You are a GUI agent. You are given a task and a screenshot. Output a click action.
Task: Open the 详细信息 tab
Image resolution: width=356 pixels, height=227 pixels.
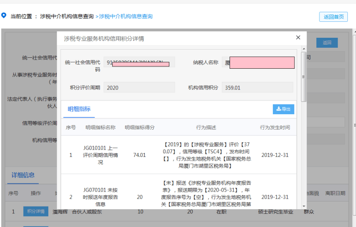pos(23,175)
